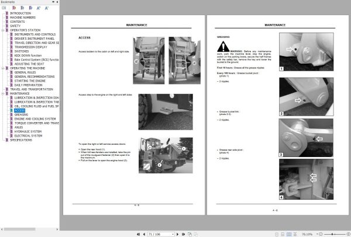351x237 pixels.
Task: Click the zoom percentage field 76.10%
Action: [x=307, y=234]
